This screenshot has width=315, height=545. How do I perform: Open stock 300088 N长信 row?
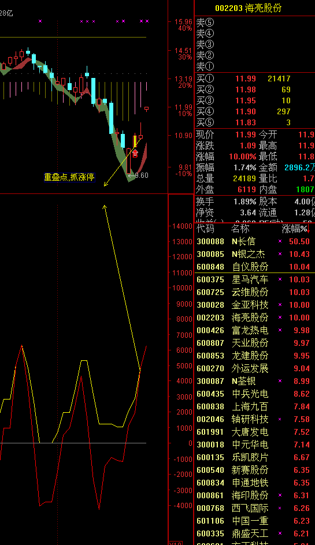click(x=254, y=241)
